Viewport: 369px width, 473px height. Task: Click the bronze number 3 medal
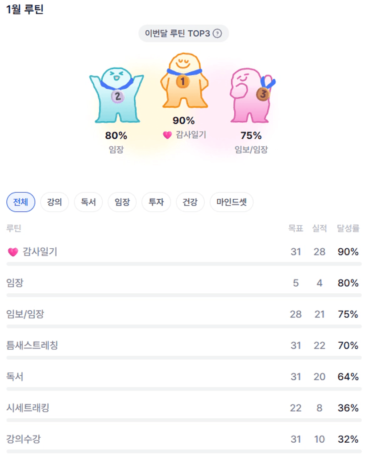coord(263,94)
